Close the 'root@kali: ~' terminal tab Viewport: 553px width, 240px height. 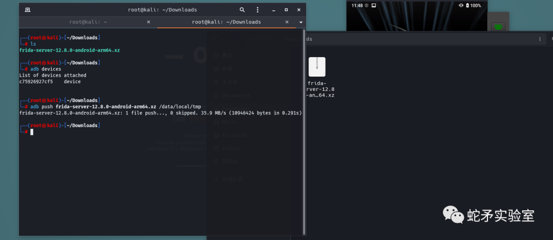(148, 22)
